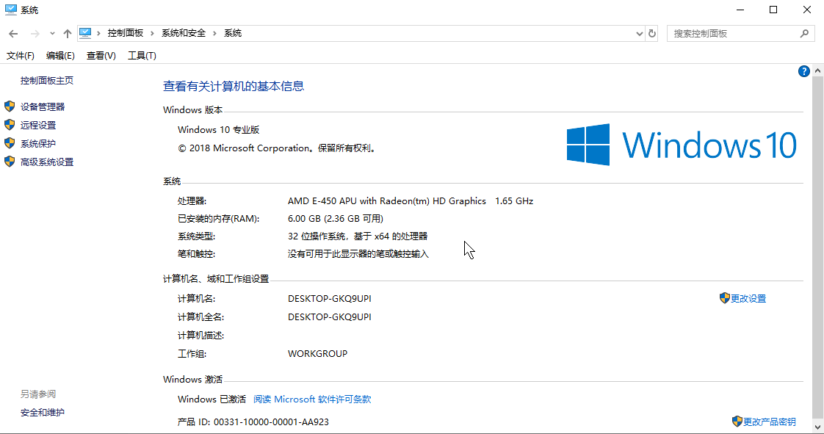The image size is (824, 434).
Task: Refresh the page with the refresh icon
Action: (651, 33)
